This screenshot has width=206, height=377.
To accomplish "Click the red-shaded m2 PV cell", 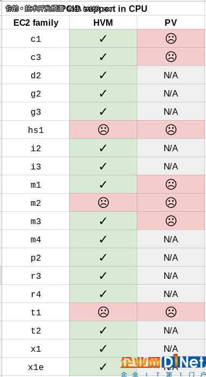I will click(171, 203).
